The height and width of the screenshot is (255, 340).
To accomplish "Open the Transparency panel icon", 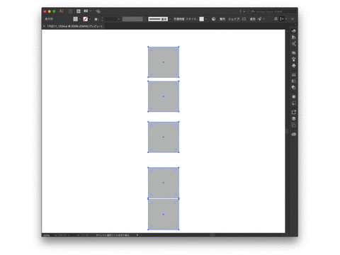I will (294, 87).
